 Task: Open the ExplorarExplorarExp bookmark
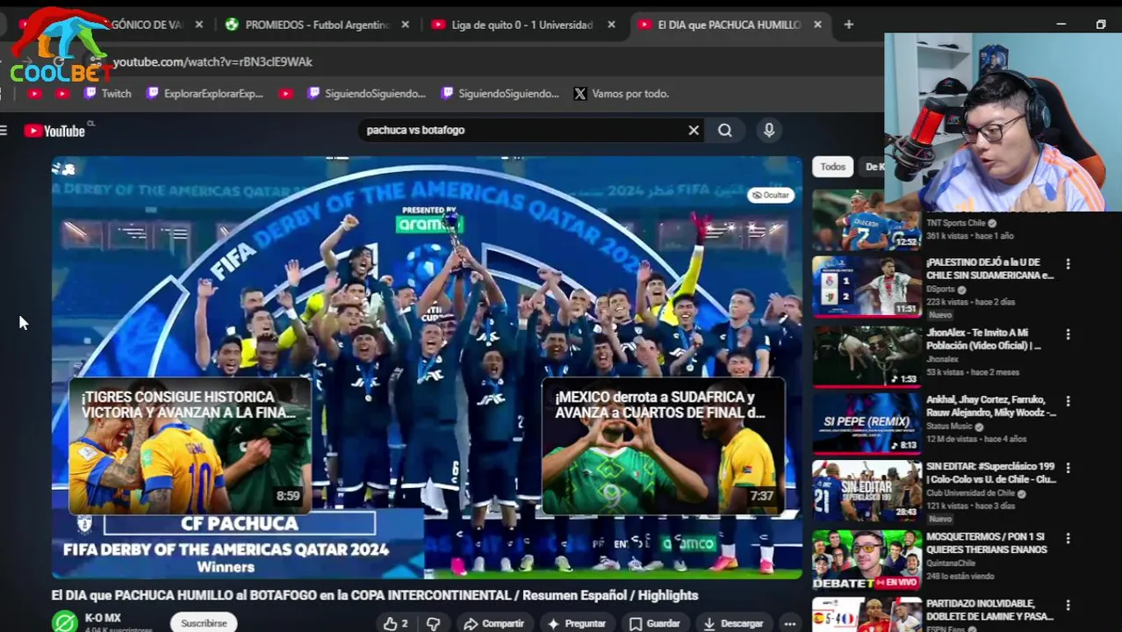tap(205, 93)
